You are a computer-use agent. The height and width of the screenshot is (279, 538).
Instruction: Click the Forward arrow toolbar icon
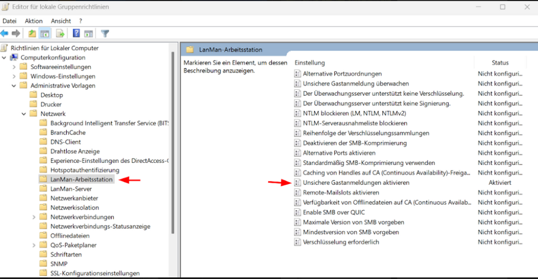[x=16, y=33]
